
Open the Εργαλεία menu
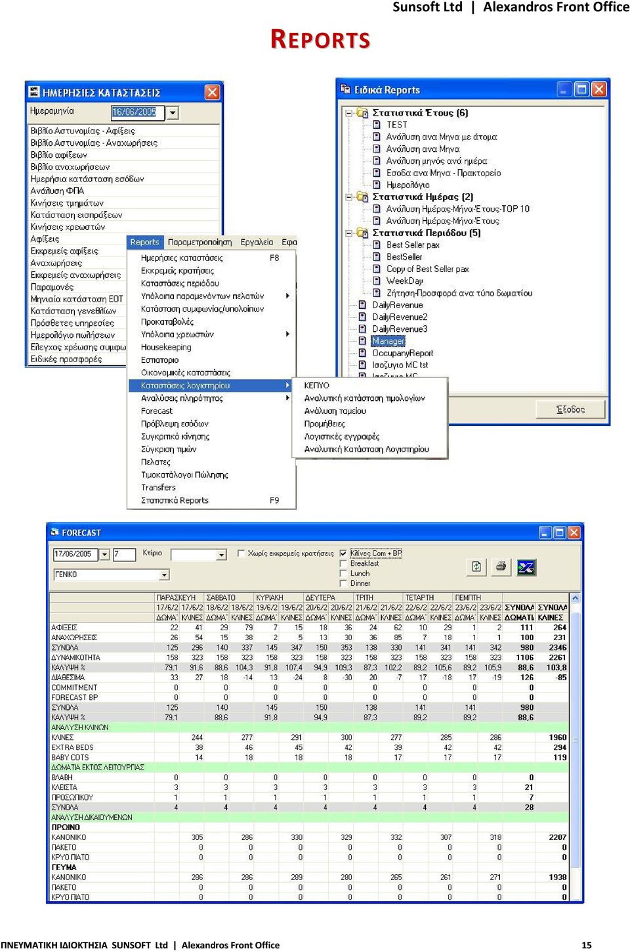tap(257, 243)
